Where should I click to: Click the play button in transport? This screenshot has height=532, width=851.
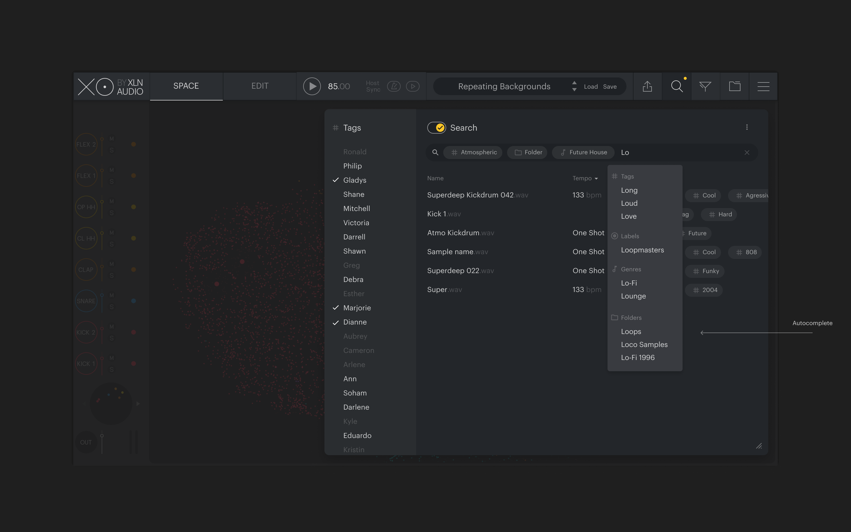pos(312,87)
